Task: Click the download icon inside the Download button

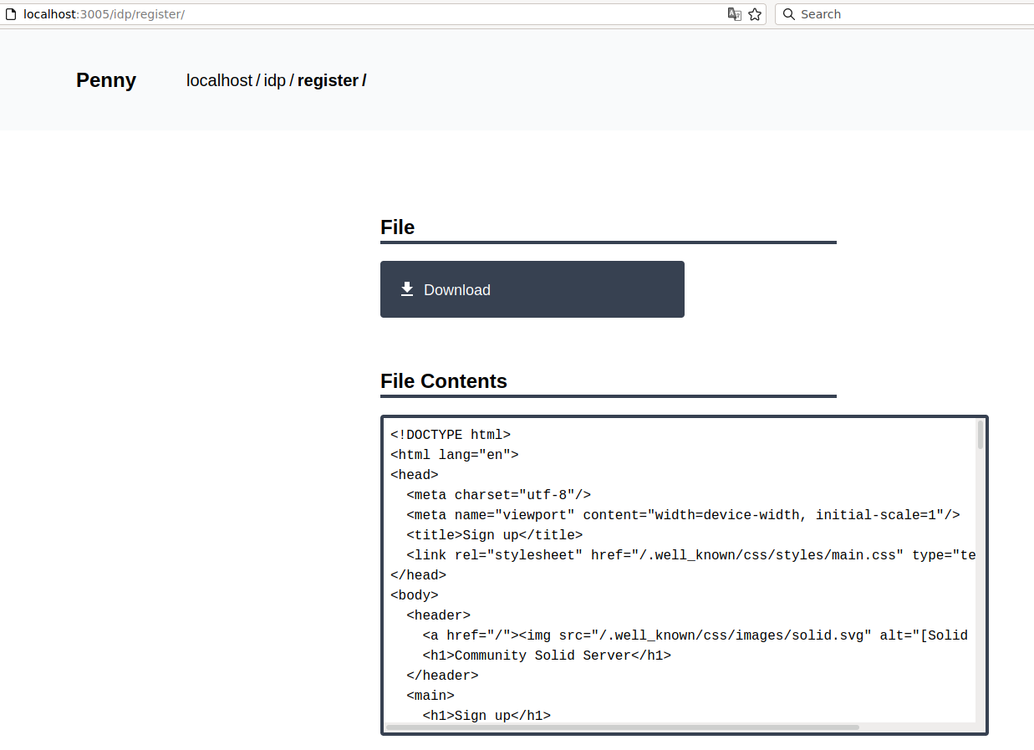Action: click(x=407, y=288)
